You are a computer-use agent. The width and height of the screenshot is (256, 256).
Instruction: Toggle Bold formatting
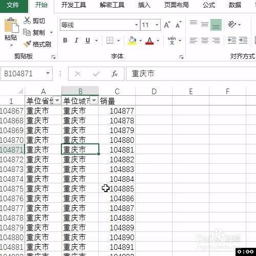(x=65, y=40)
